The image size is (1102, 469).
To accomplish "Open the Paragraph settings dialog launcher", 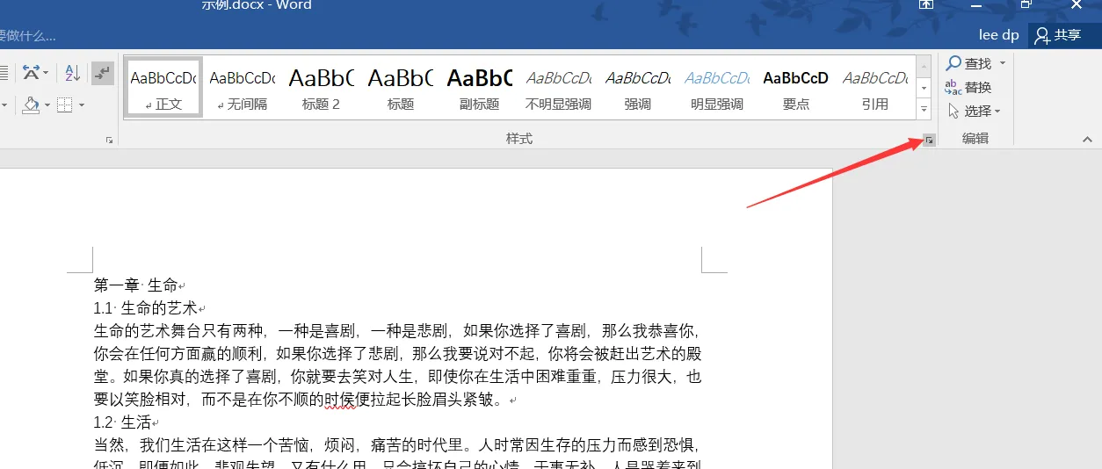I will click(109, 141).
